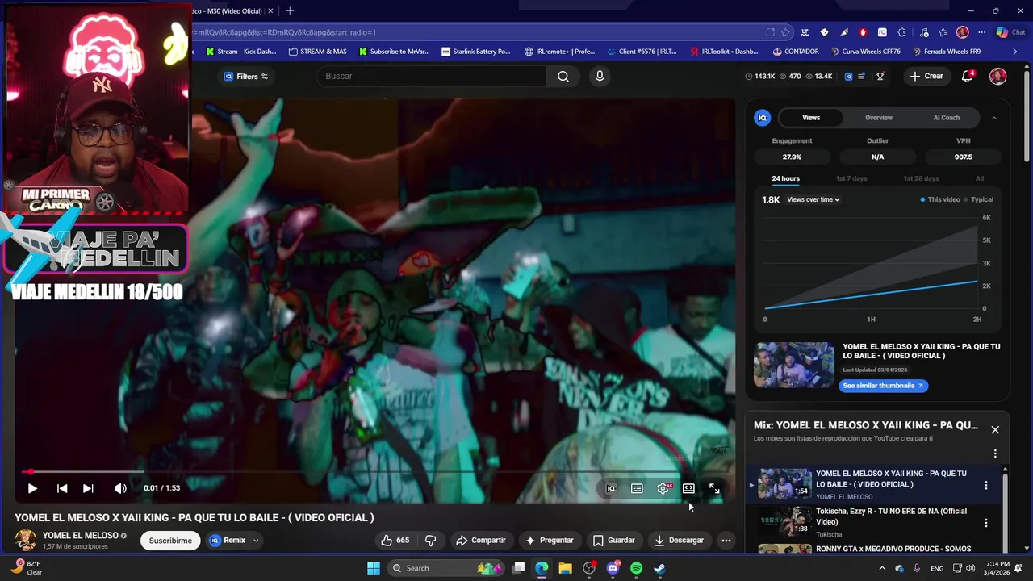
Task: Bookmark page with star icon
Action: pyautogui.click(x=785, y=32)
